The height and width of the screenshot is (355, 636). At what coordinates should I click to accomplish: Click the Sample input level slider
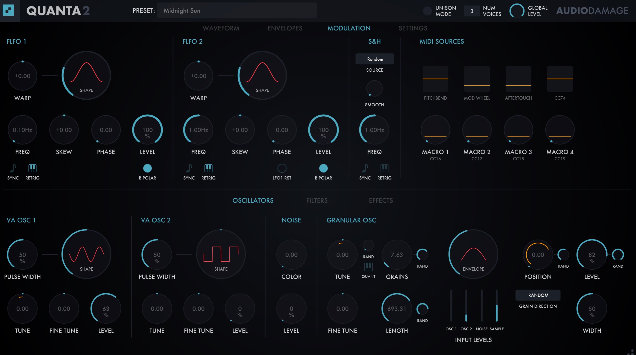(496, 306)
